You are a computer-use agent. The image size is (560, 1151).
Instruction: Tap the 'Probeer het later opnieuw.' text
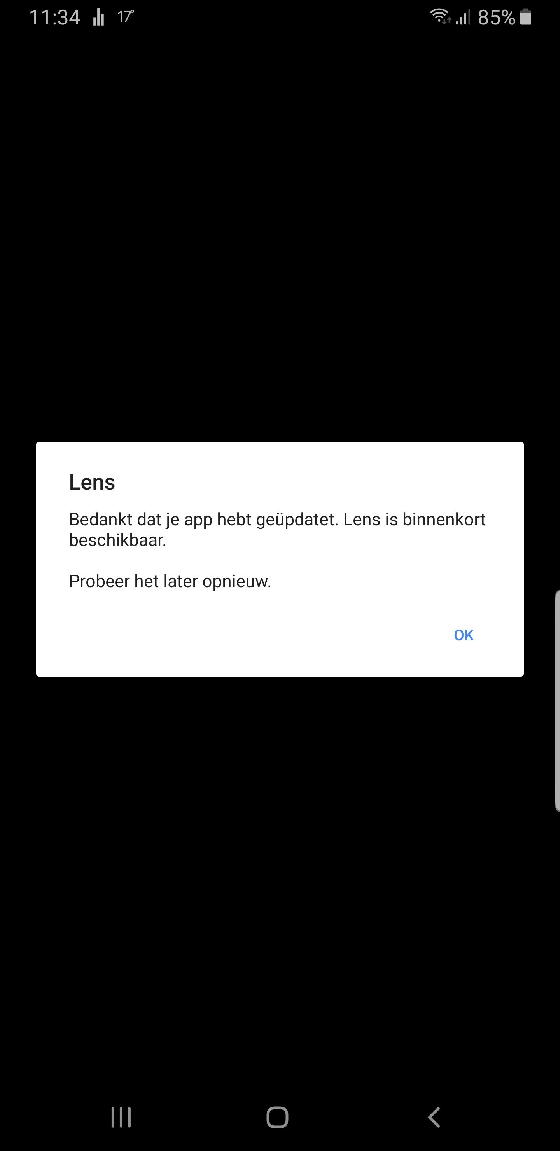click(170, 581)
